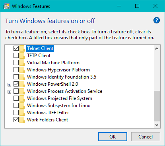Click the Windows Hypervisor Platform folder icon
This screenshot has width=165, height=146.
22,70
